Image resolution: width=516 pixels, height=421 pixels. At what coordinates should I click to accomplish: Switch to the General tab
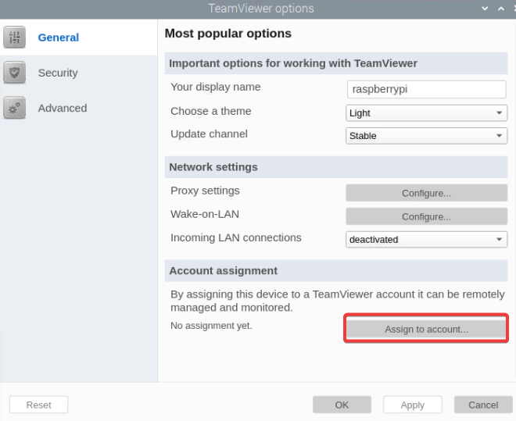coord(59,37)
